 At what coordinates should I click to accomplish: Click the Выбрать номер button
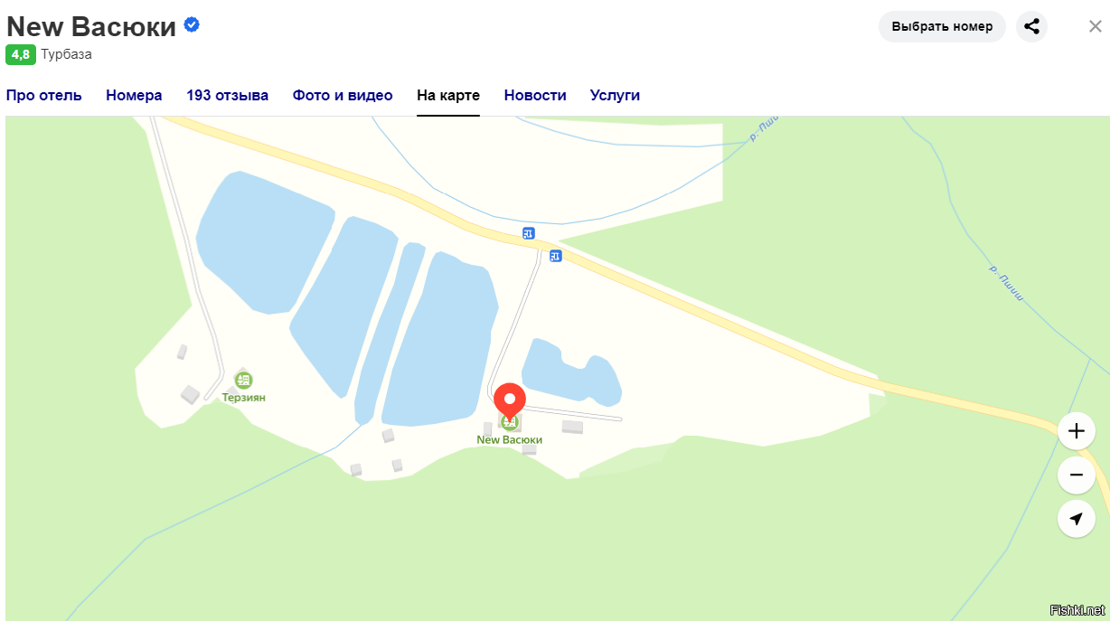click(x=942, y=26)
